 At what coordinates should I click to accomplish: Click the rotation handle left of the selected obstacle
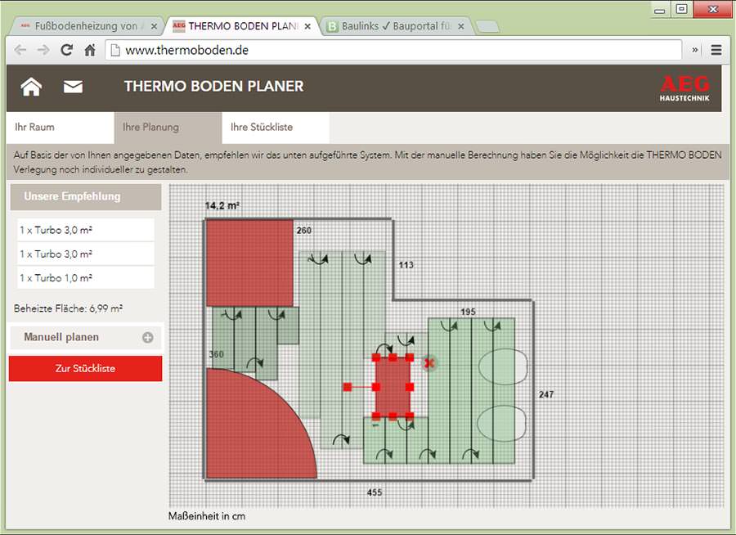pyautogui.click(x=348, y=387)
